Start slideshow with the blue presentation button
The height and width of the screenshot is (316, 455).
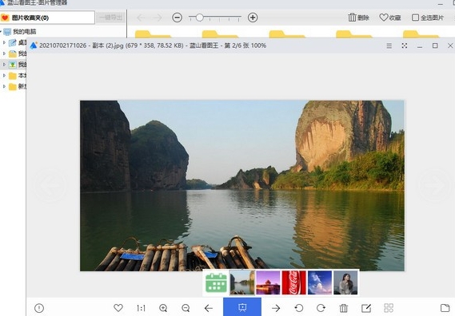pos(242,307)
